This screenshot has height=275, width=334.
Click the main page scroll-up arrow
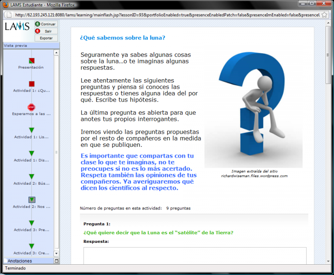click(x=328, y=23)
